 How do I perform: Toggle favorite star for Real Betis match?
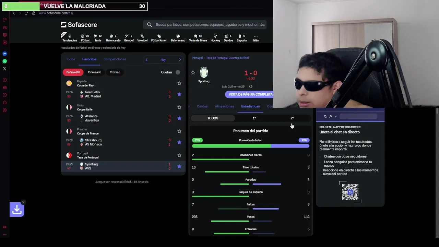[x=179, y=94]
